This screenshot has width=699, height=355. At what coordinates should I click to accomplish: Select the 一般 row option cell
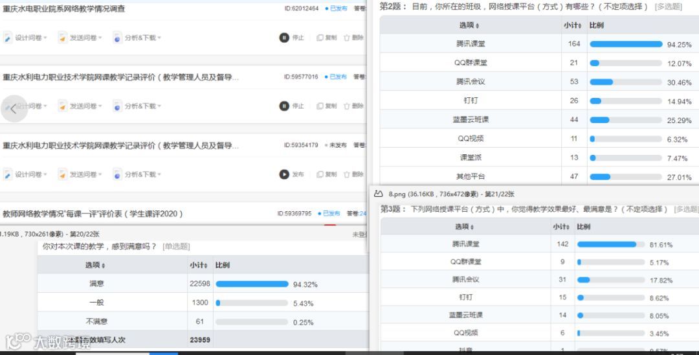[x=96, y=303]
